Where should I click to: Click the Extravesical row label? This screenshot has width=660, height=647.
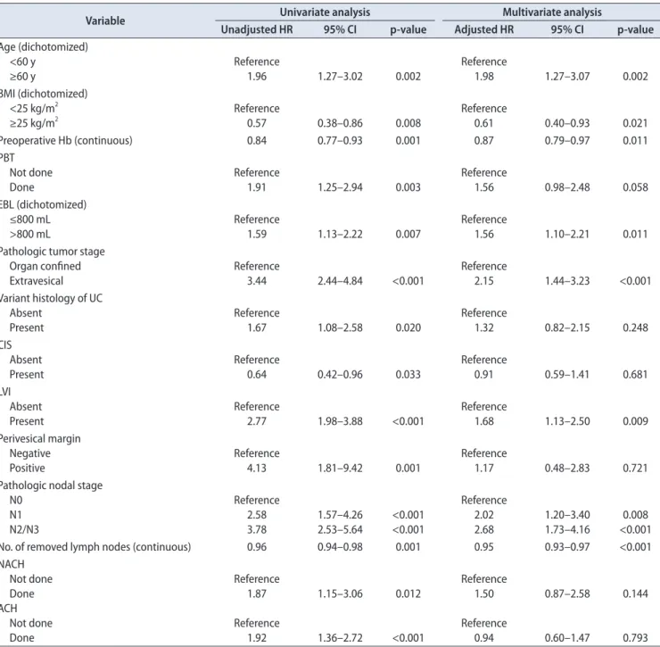pos(37,281)
